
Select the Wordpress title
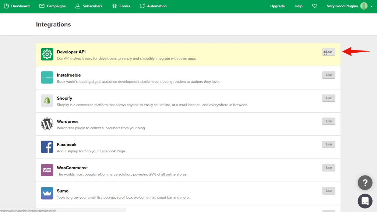coord(68,121)
